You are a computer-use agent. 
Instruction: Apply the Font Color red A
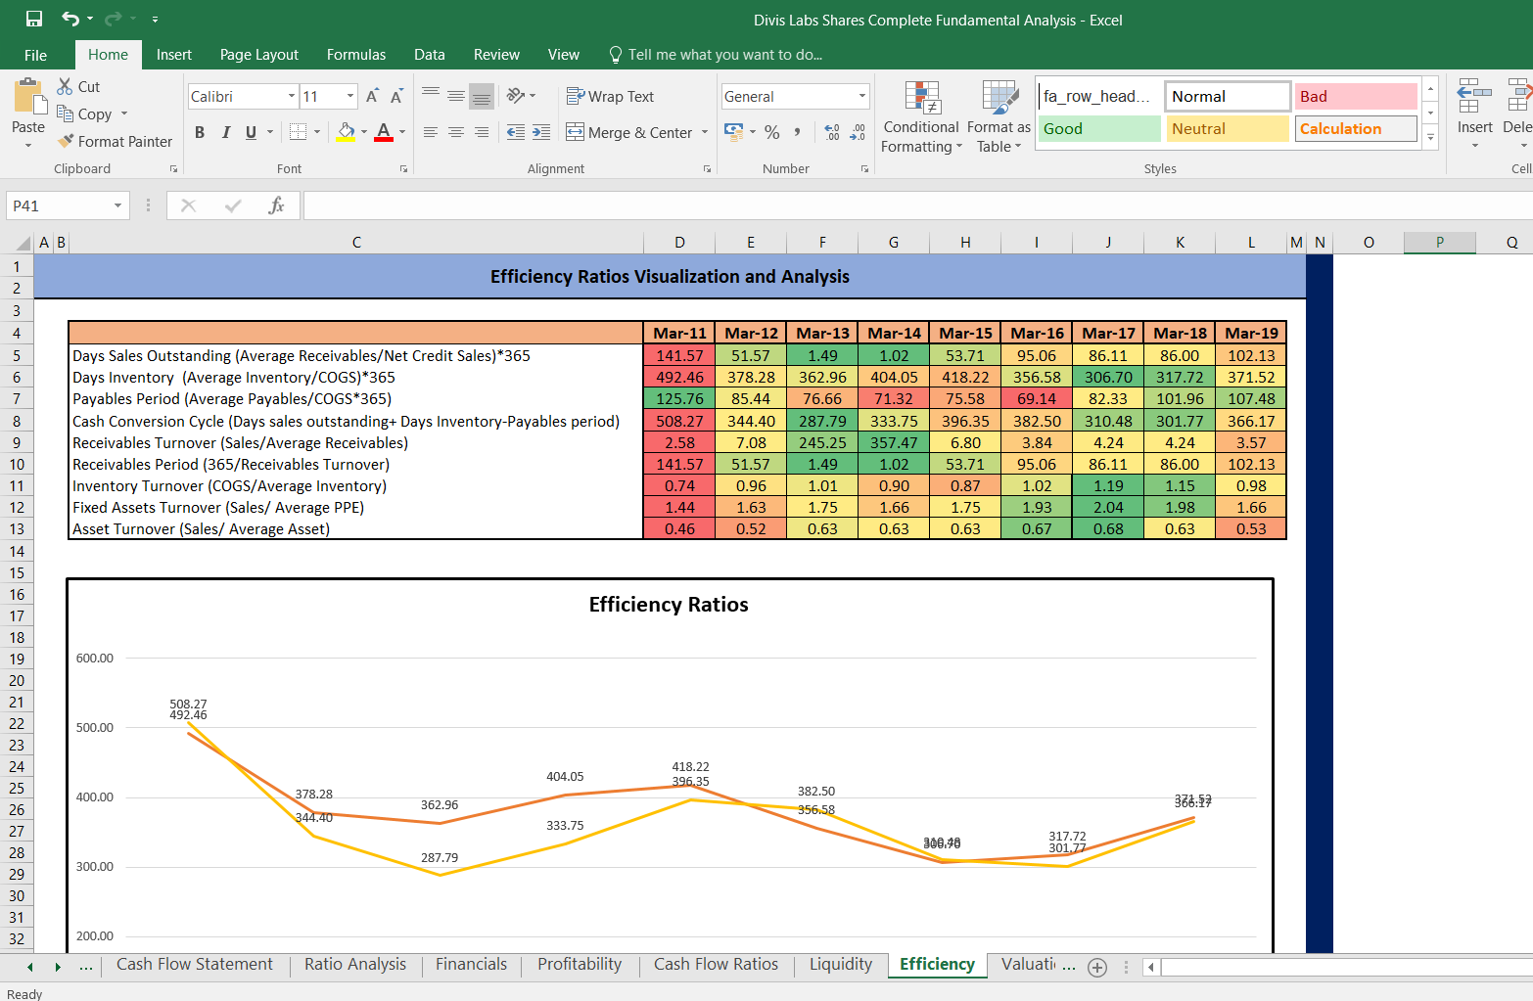[384, 132]
